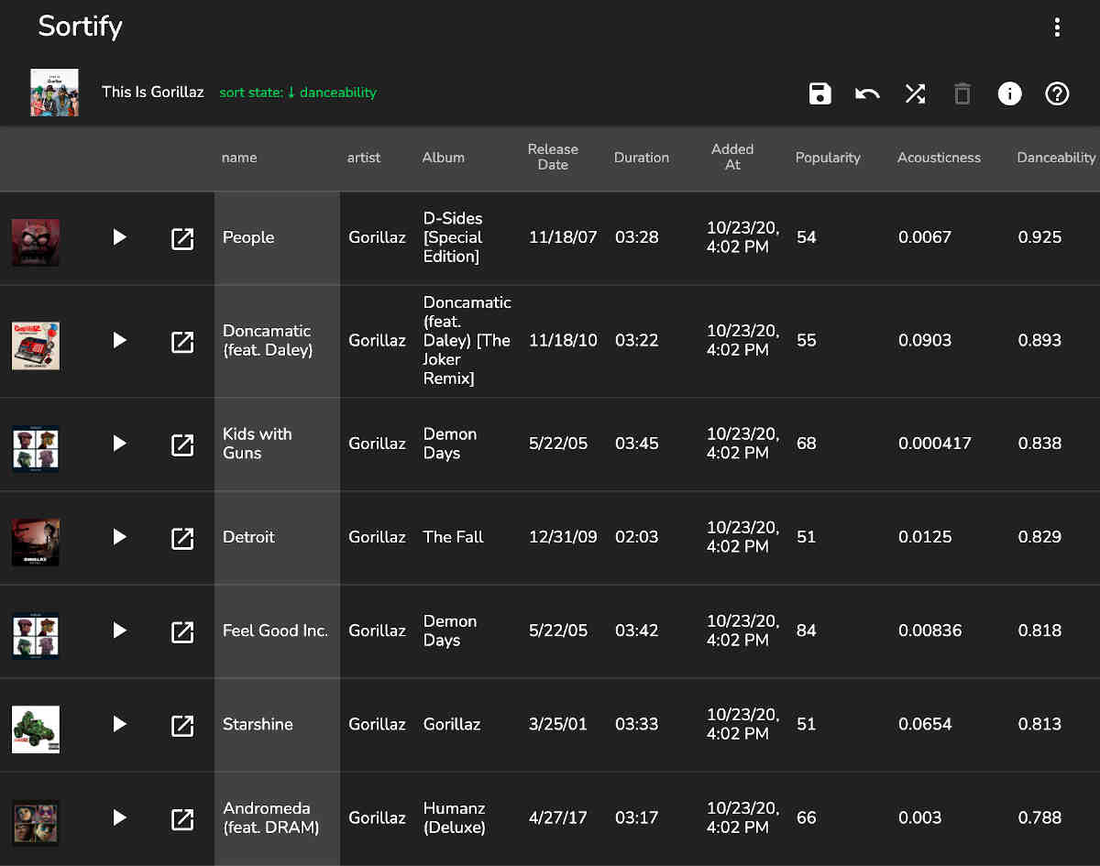Sort tracks by the Duration header
This screenshot has height=866, width=1100.
tap(641, 158)
